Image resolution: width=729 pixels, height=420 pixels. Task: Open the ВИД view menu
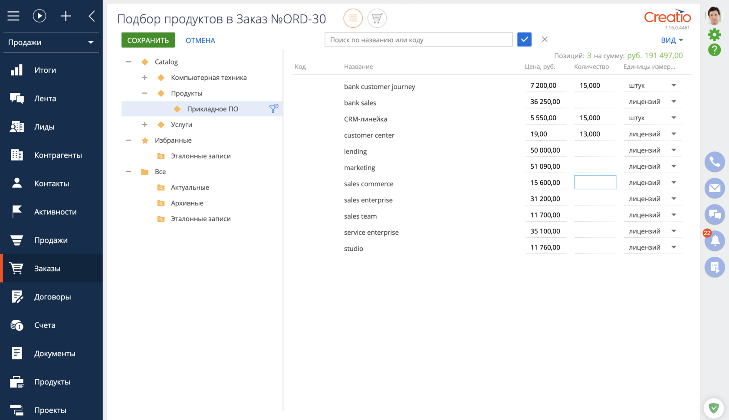coord(672,40)
